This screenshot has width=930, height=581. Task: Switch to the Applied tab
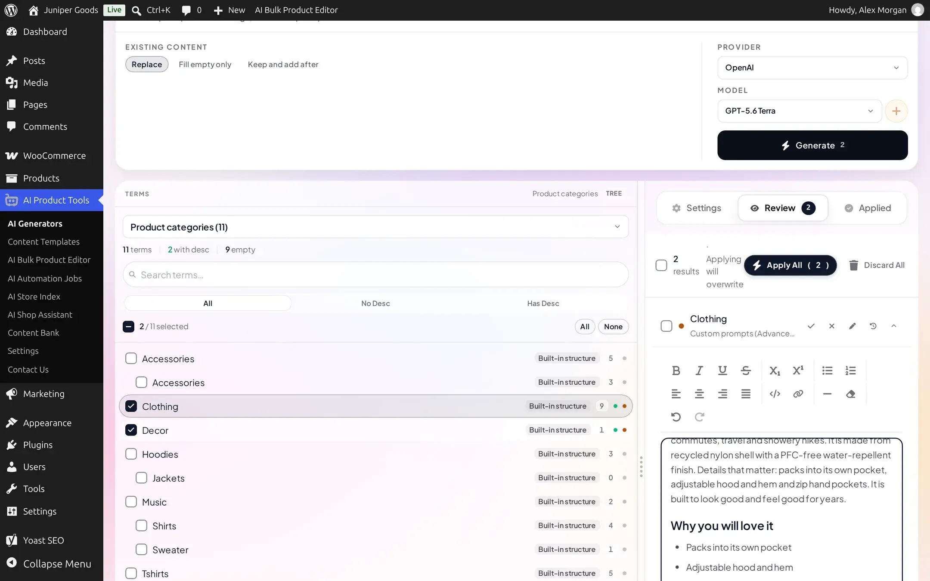pos(867,208)
